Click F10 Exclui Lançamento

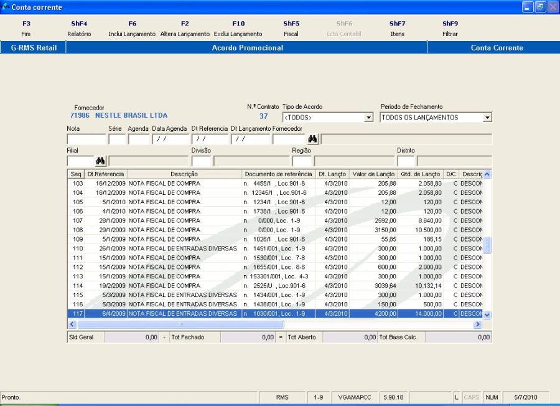coord(238,29)
